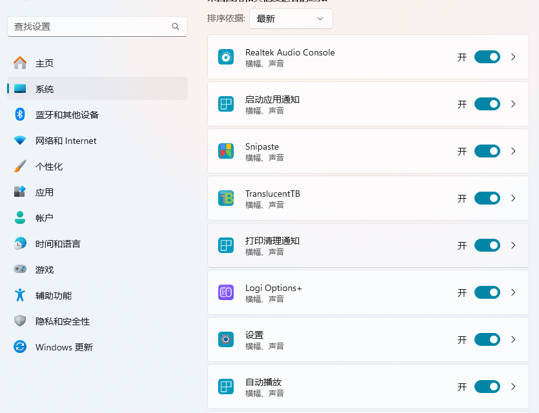Open 时间和语言 settings section
This screenshot has width=539, height=413.
(58, 244)
